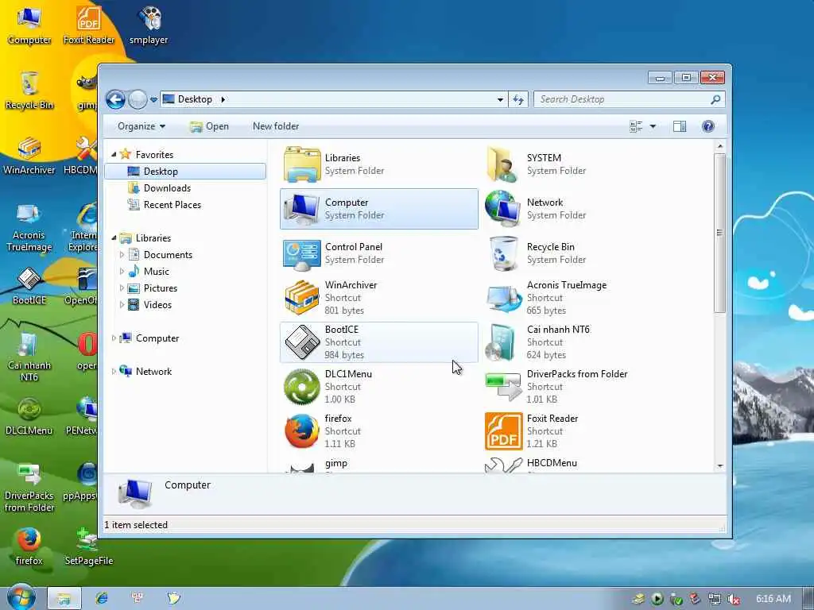814x610 pixels.
Task: Expand the Documents library node
Action: tap(122, 255)
